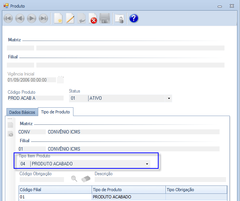Select PRODUTO ACABADO in Tipo Item Produto combo
The image size is (240, 201).
(x=52, y=164)
